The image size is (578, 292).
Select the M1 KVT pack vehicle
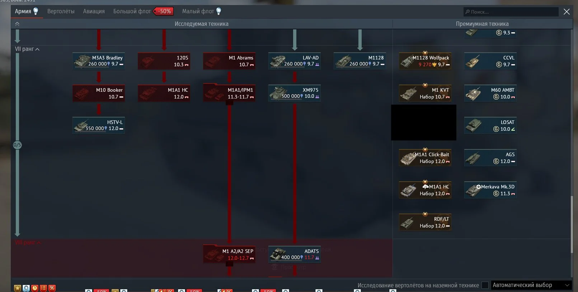[x=425, y=93]
